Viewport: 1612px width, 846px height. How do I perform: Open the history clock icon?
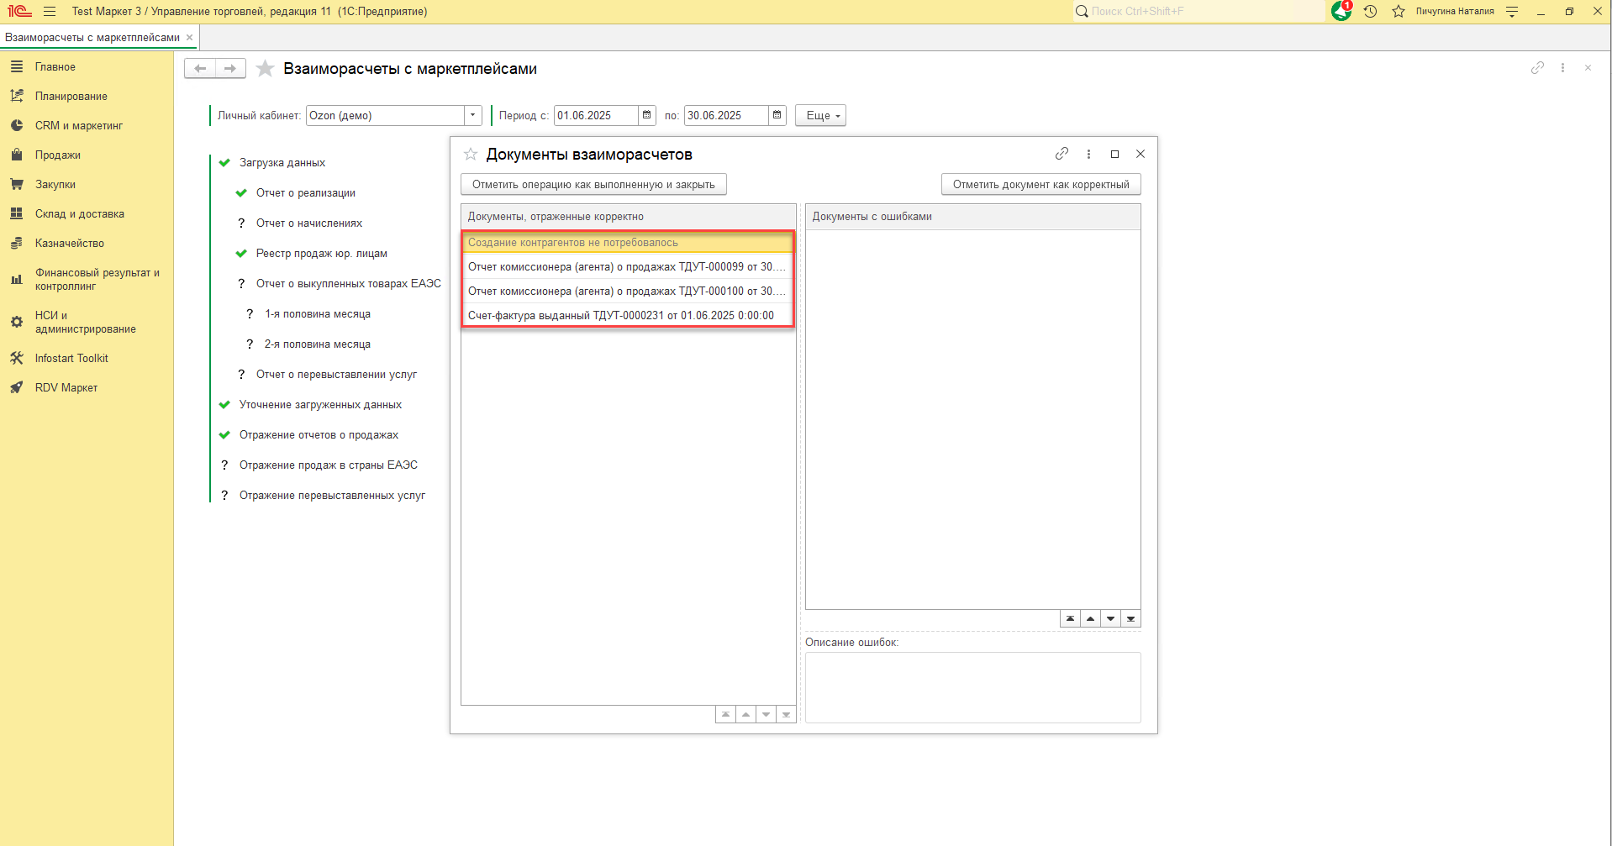pyautogui.click(x=1370, y=11)
